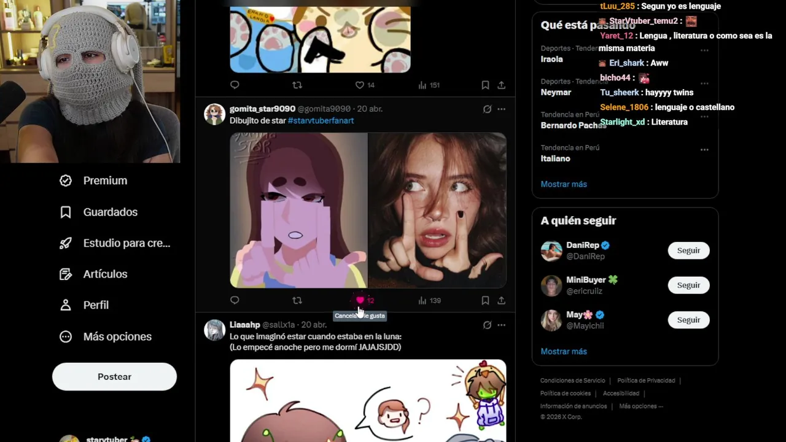
Task: Open Liaaahp username link
Action: 244,325
